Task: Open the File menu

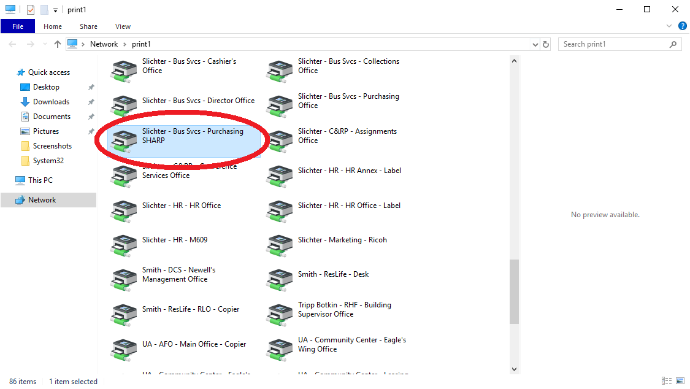Action: pos(18,26)
